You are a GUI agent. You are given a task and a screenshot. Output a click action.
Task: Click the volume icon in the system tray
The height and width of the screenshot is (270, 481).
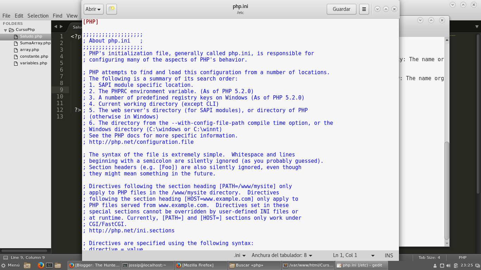pos(448,265)
